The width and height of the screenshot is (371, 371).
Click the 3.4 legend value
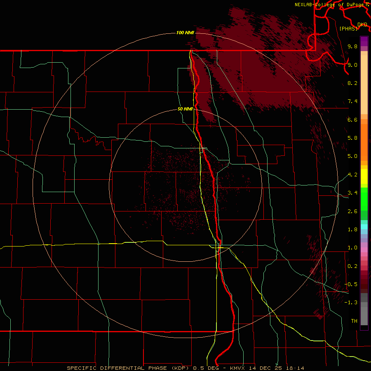tap(352, 193)
